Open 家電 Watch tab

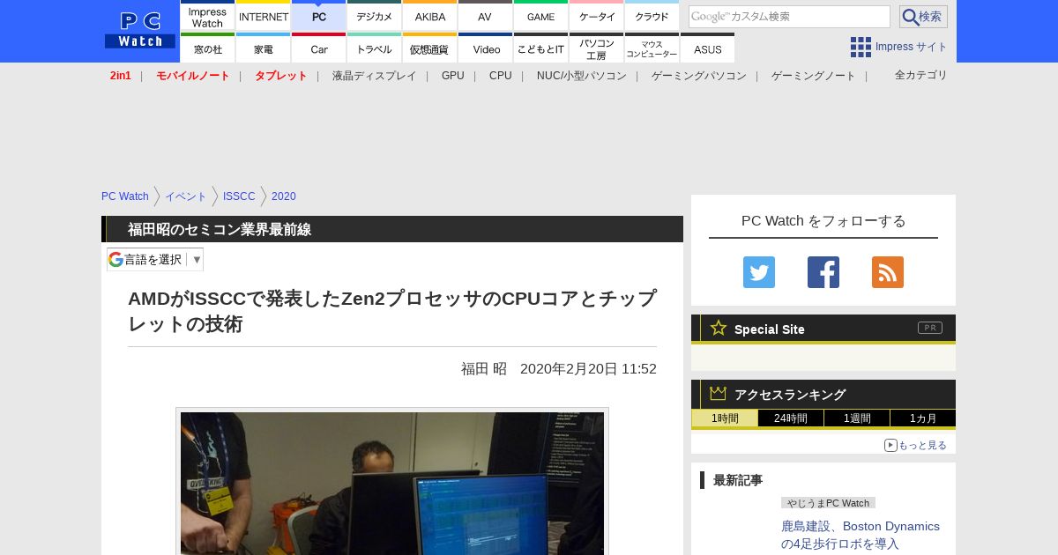tap(264, 48)
